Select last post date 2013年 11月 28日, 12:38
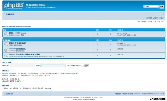 [127, 45]
